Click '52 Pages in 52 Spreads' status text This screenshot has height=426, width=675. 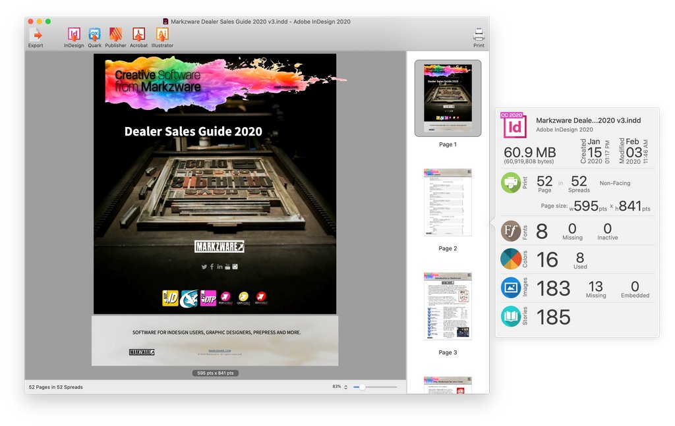tap(56, 387)
